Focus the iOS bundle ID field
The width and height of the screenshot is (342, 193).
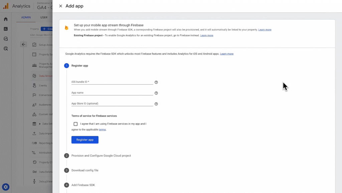click(112, 82)
